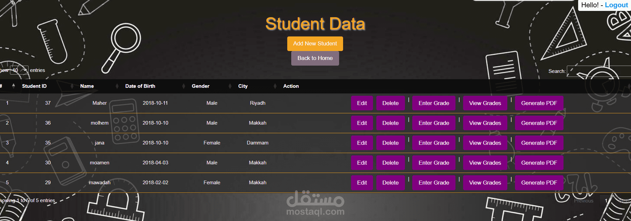Delete student molhem
This screenshot has height=221, width=631.
click(390, 123)
